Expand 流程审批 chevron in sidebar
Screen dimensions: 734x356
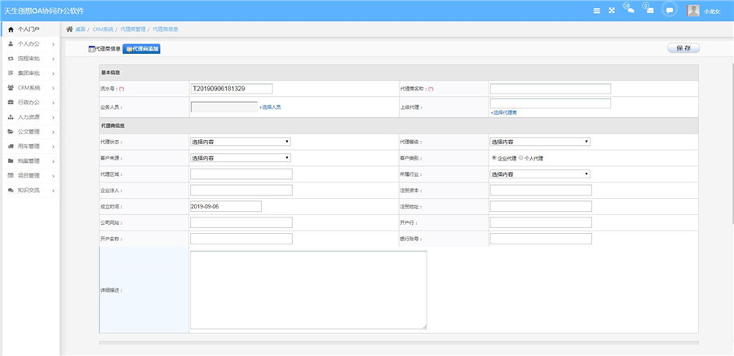(53, 59)
